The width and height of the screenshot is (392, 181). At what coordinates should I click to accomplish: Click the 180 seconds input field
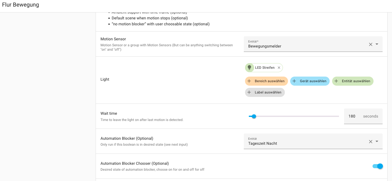[352, 116]
